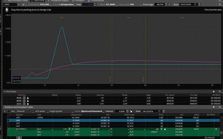Enable checkbox for the LONG 46 CALL position
Screen dimensions: 223x139
(x=8, y=118)
